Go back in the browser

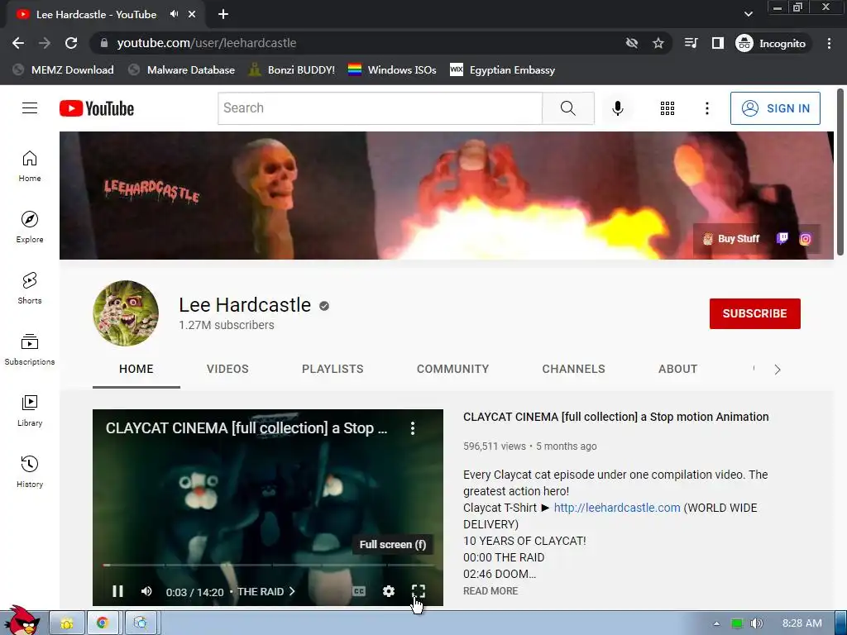[18, 43]
